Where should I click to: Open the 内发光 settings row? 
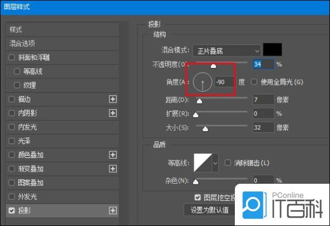(62, 127)
